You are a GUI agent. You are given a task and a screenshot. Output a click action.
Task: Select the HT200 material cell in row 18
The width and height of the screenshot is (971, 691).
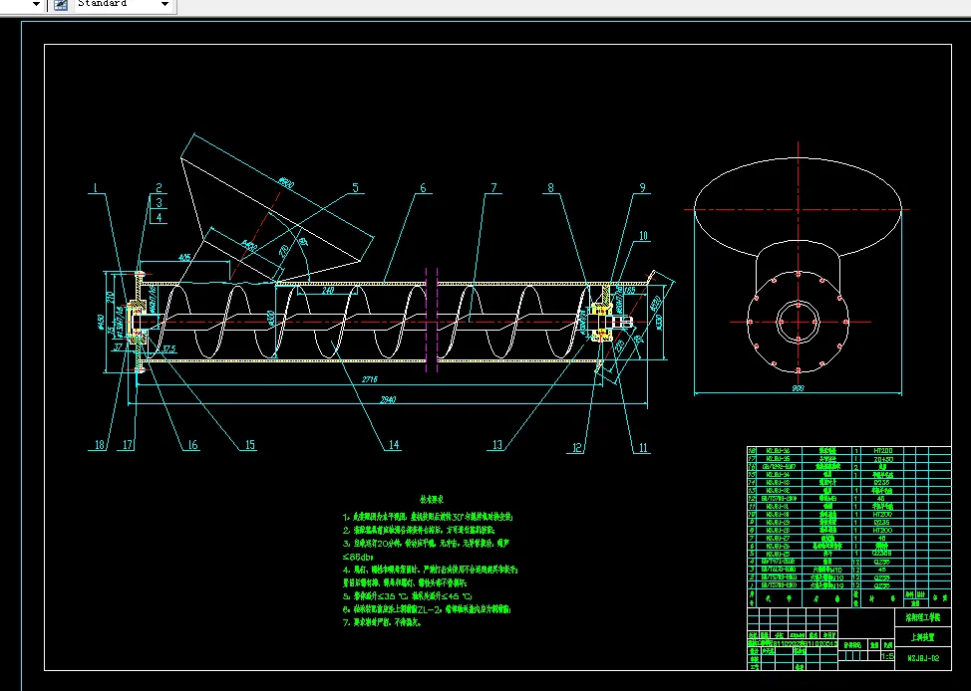pyautogui.click(x=882, y=452)
